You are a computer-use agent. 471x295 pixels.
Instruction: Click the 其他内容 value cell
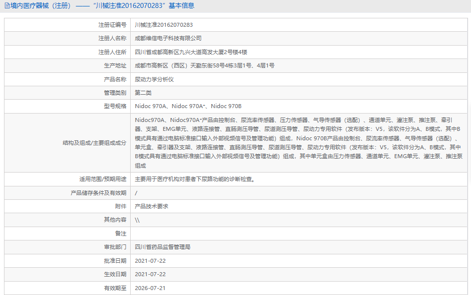coord(299,220)
